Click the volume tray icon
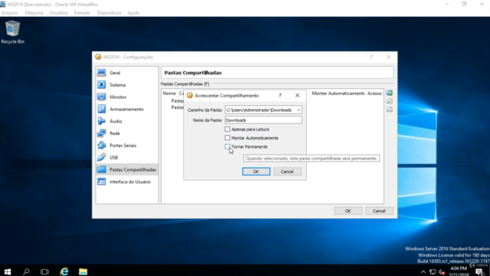 point(442,272)
